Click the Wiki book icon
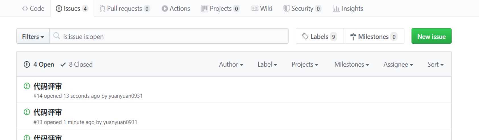 point(255,9)
